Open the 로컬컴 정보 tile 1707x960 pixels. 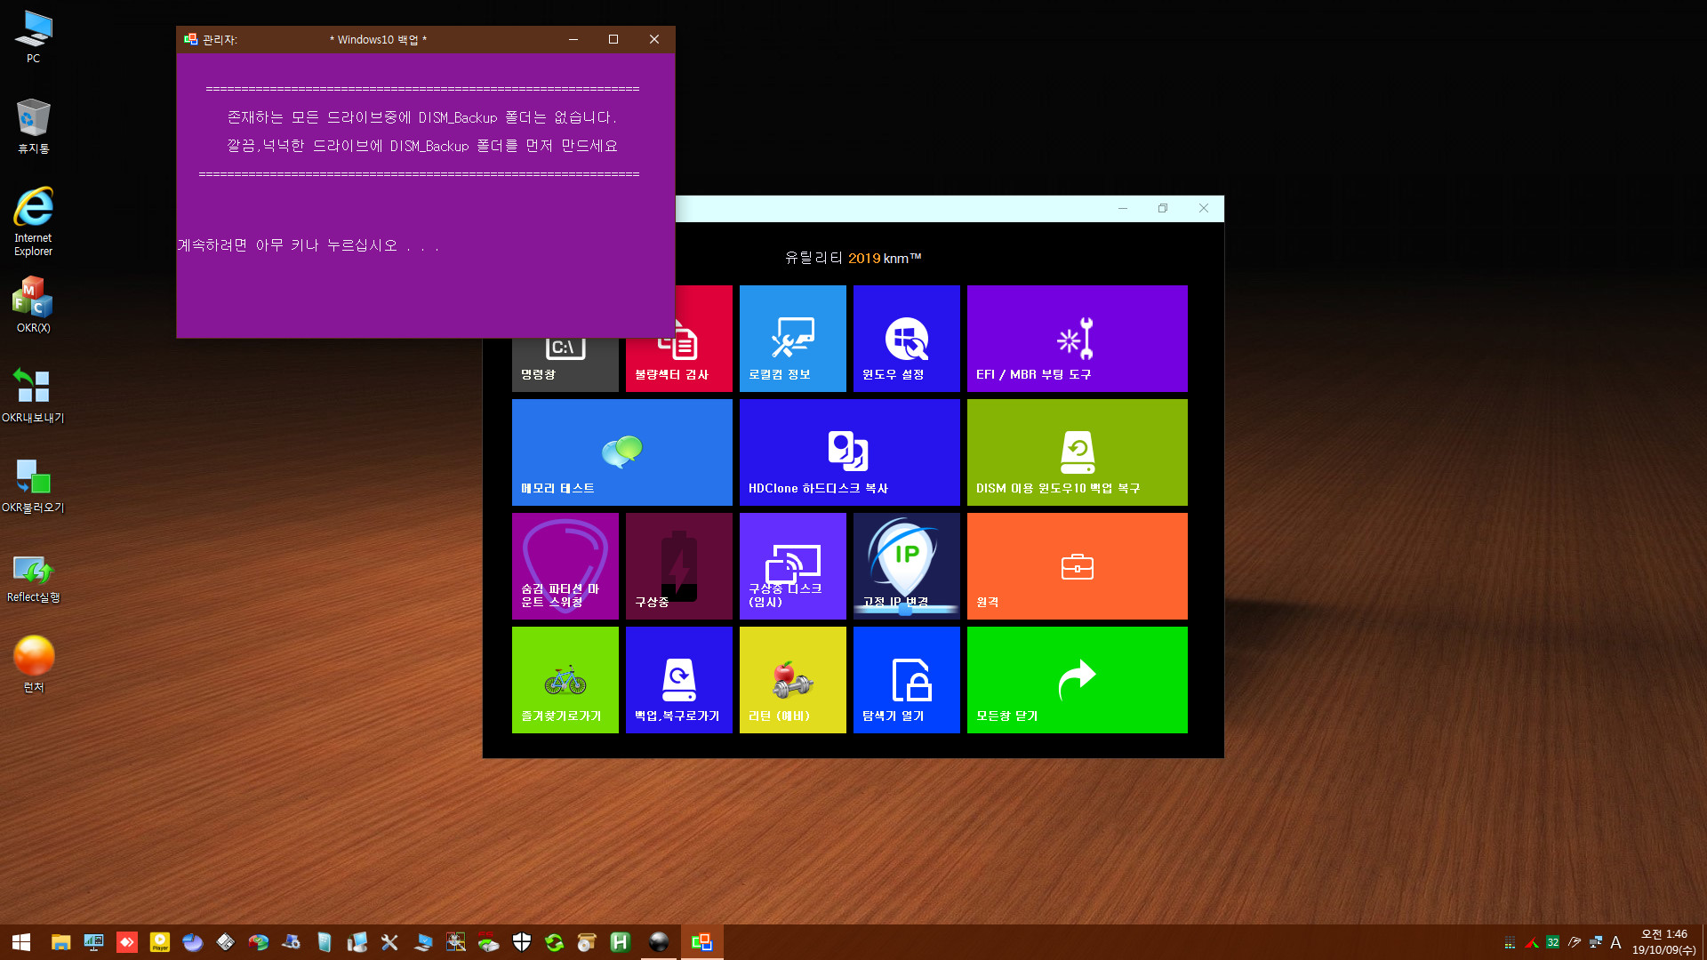click(792, 339)
